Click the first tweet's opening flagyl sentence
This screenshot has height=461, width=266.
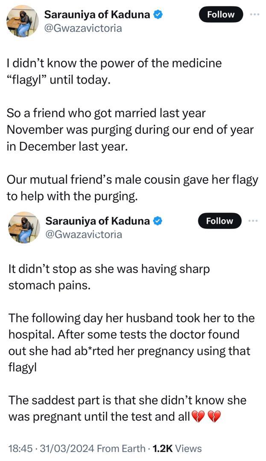[x=114, y=71]
